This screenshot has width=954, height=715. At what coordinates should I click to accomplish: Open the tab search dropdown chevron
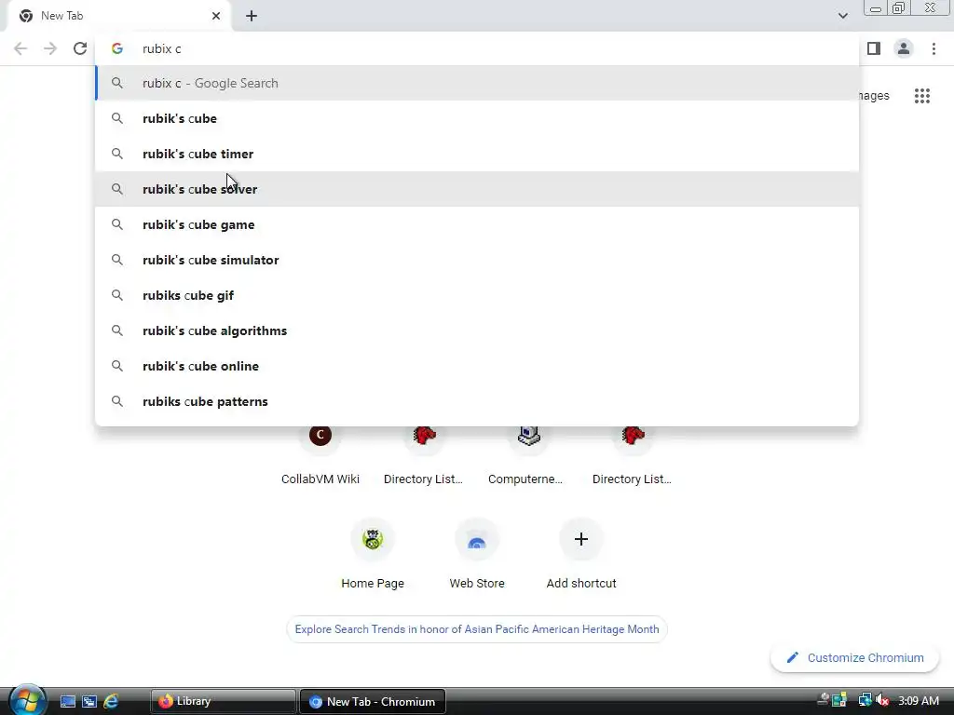tap(842, 16)
